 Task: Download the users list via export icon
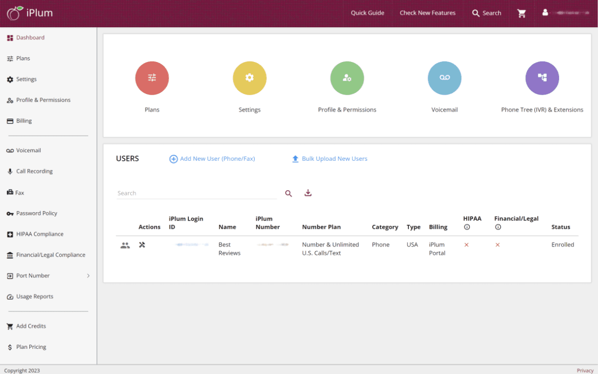308,193
